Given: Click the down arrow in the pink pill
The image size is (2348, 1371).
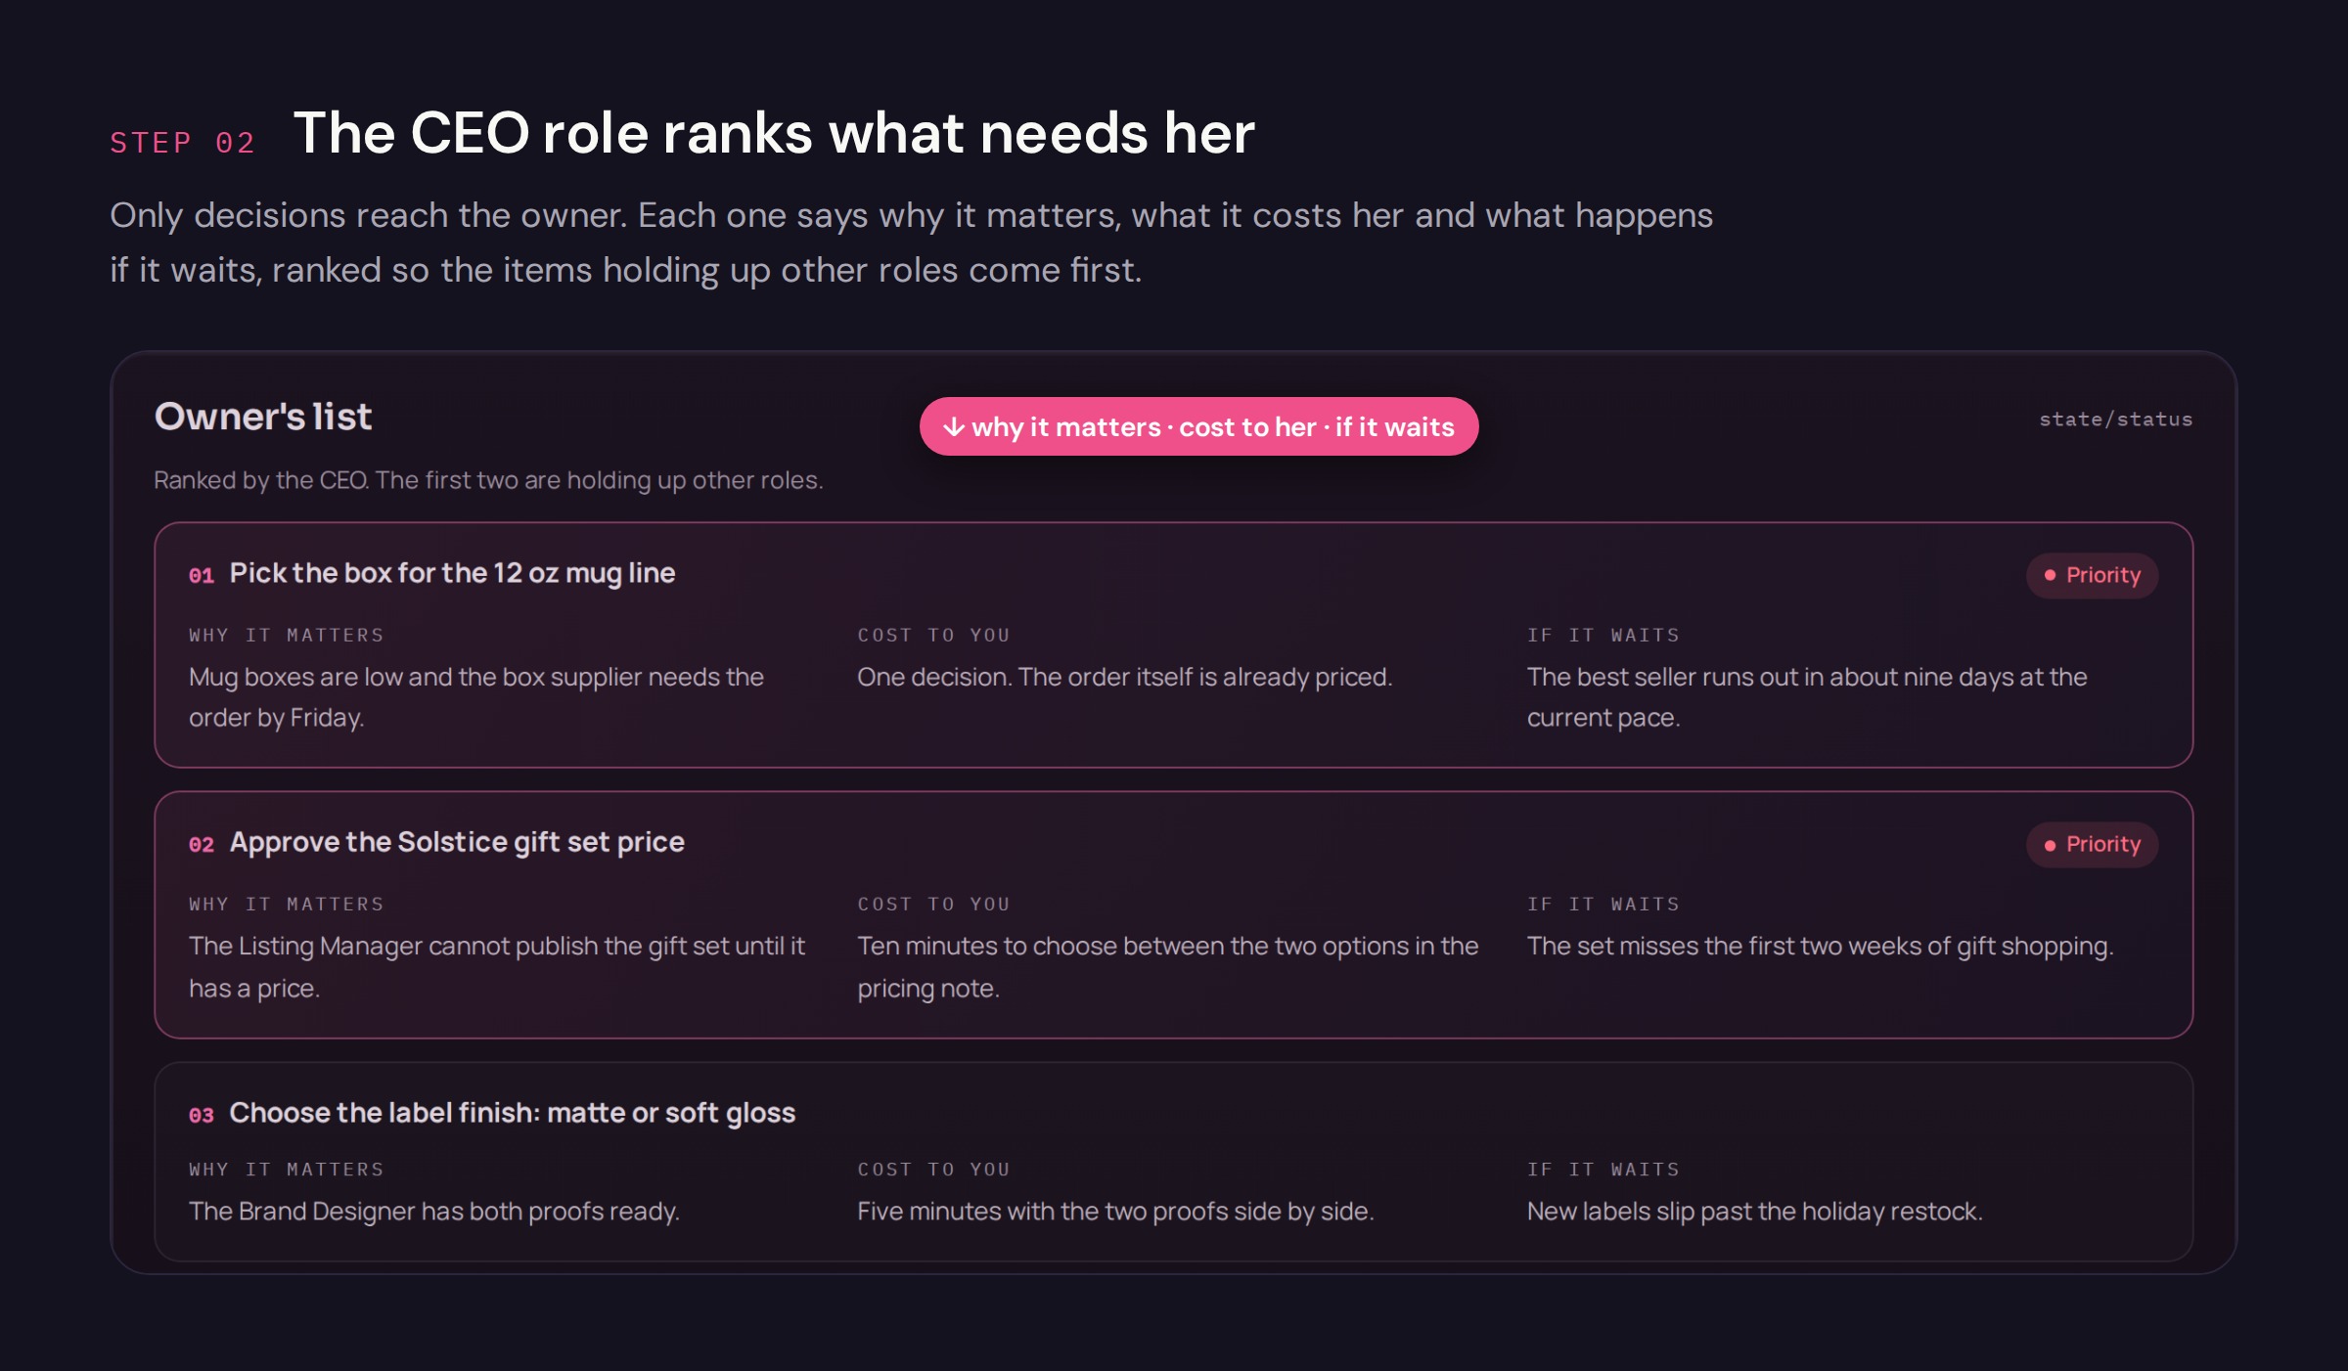Looking at the screenshot, I should (x=954, y=427).
